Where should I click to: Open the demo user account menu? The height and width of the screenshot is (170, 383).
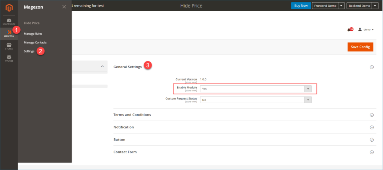366,29
